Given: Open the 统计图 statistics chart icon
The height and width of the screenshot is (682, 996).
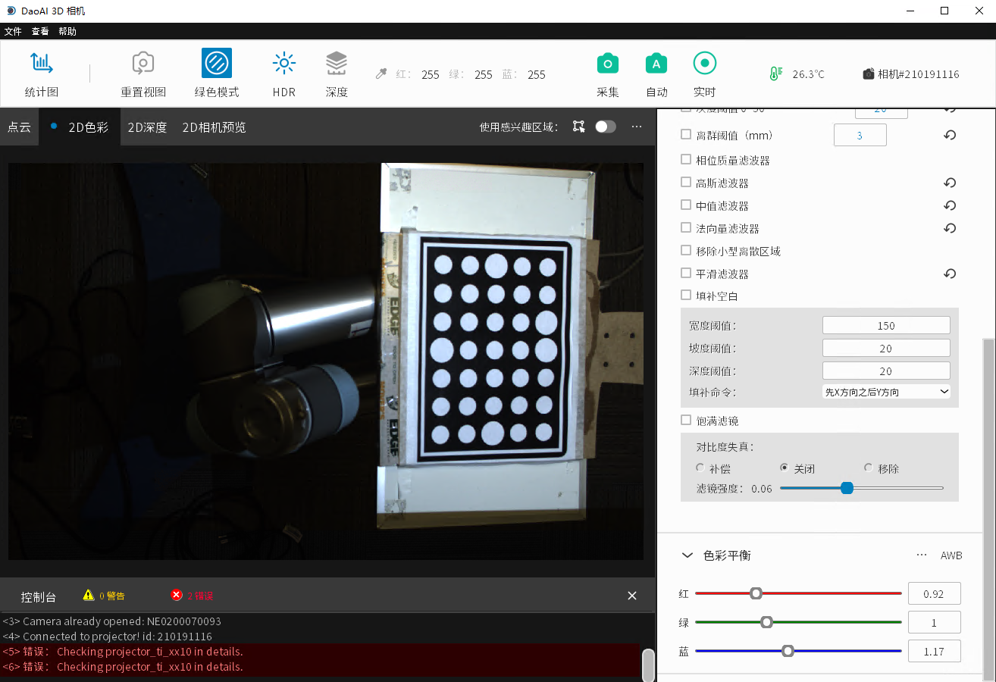Looking at the screenshot, I should pyautogui.click(x=41, y=64).
